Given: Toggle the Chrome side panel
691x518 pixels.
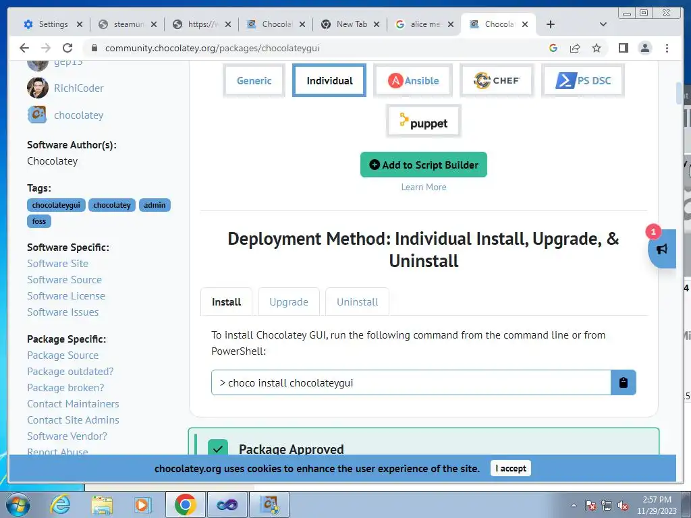Looking at the screenshot, I should (x=623, y=48).
